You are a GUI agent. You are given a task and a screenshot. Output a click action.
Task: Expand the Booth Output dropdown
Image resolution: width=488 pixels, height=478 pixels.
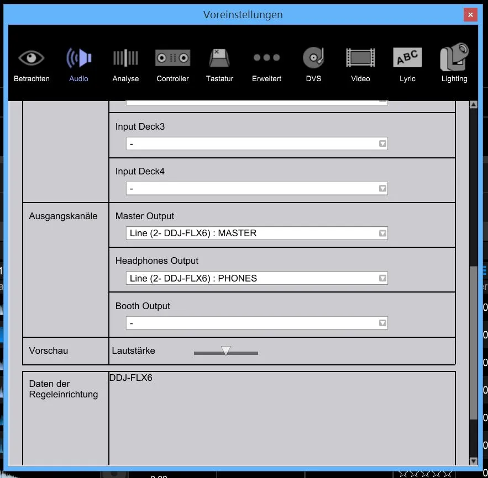click(256, 323)
